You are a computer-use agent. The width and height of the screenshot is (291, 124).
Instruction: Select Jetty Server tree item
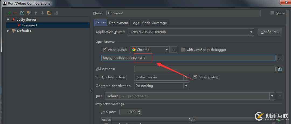pyautogui.click(x=26, y=19)
